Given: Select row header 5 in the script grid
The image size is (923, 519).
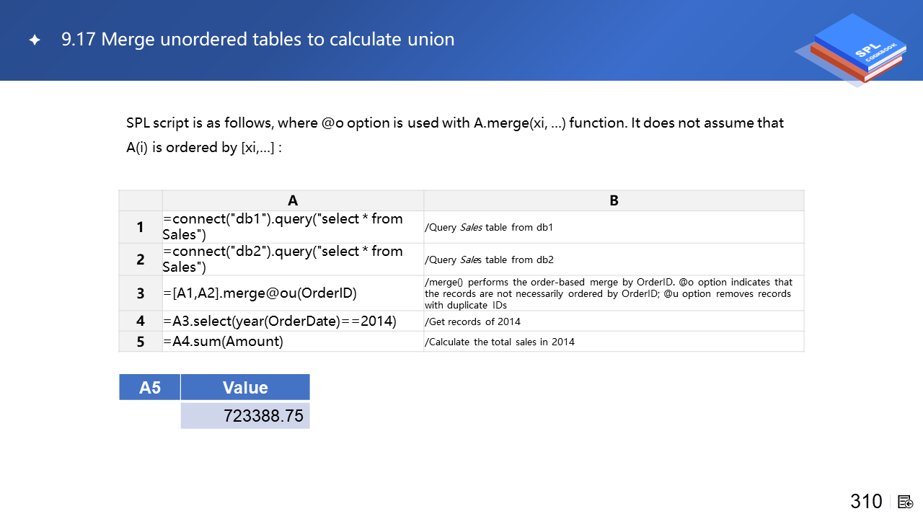Looking at the screenshot, I should (x=141, y=342).
